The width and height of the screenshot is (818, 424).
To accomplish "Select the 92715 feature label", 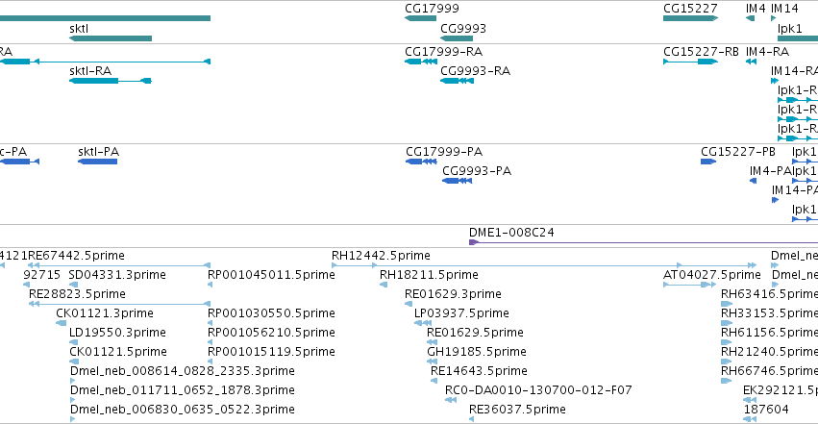I will pyautogui.click(x=42, y=275).
